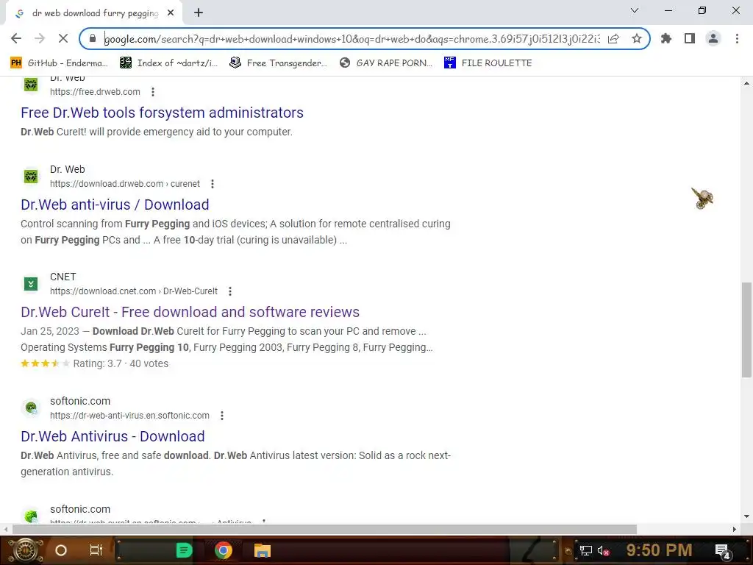The image size is (753, 565).
Task: Click the horizontal scroll left arrow
Action: click(5, 530)
